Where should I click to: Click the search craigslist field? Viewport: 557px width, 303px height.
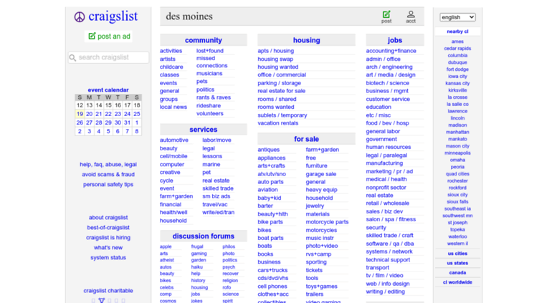(x=108, y=57)
